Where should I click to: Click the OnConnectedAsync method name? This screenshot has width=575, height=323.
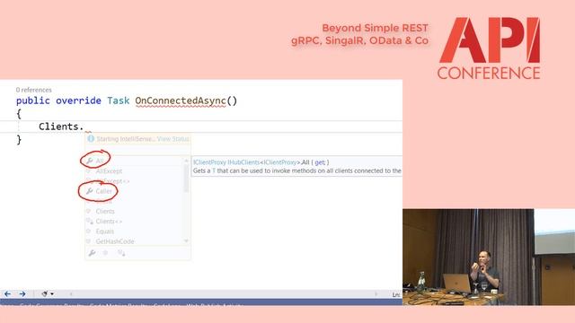pos(181,100)
